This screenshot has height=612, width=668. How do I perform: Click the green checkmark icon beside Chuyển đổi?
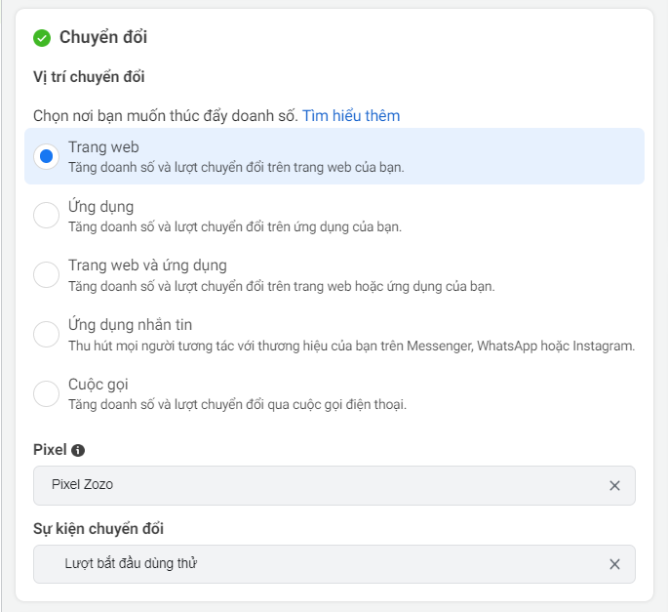click(x=42, y=38)
